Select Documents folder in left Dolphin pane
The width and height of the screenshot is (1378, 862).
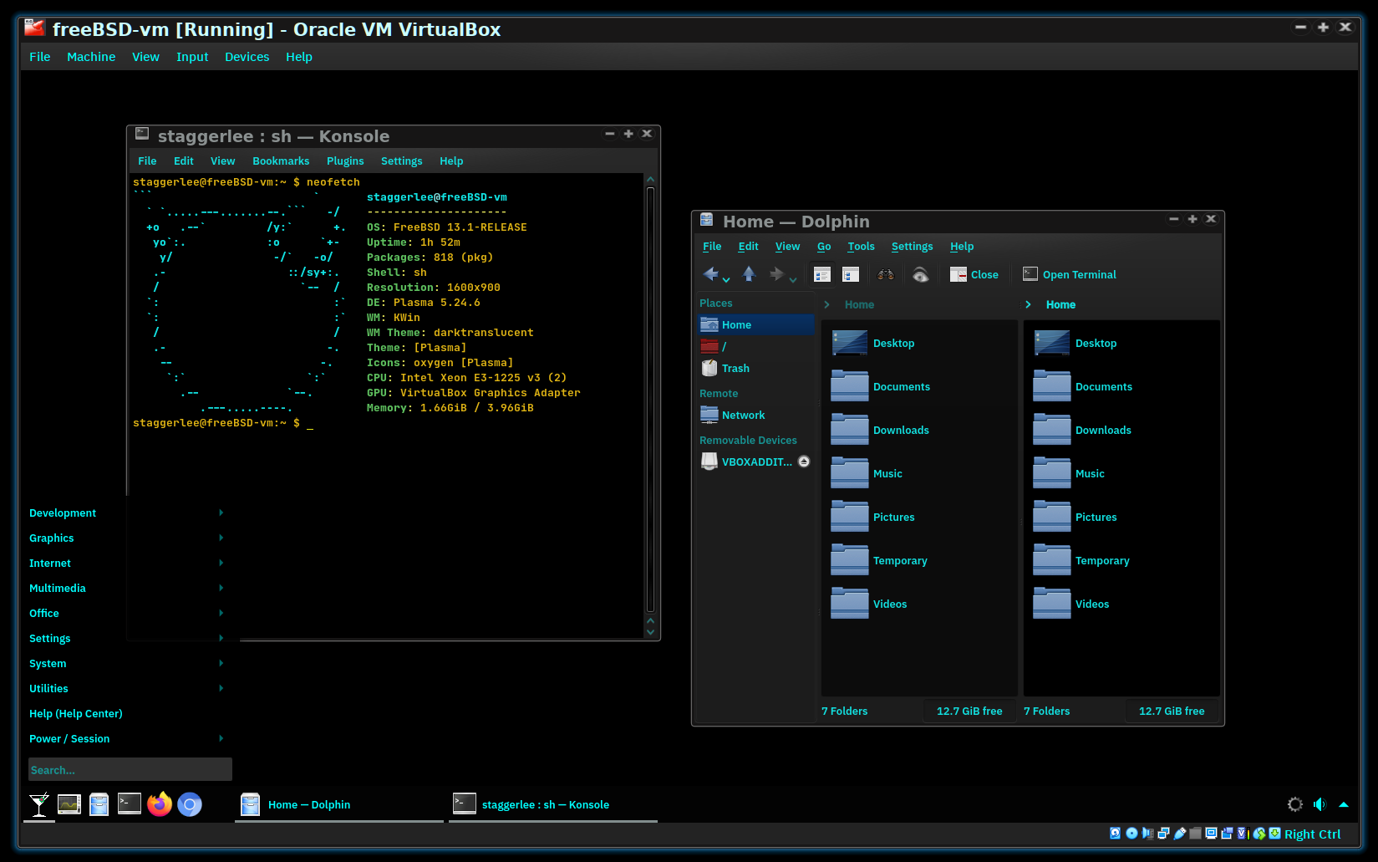coord(881,386)
